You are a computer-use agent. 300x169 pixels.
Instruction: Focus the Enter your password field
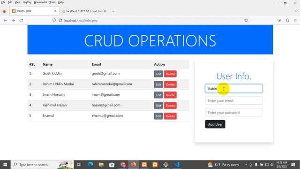point(233,113)
